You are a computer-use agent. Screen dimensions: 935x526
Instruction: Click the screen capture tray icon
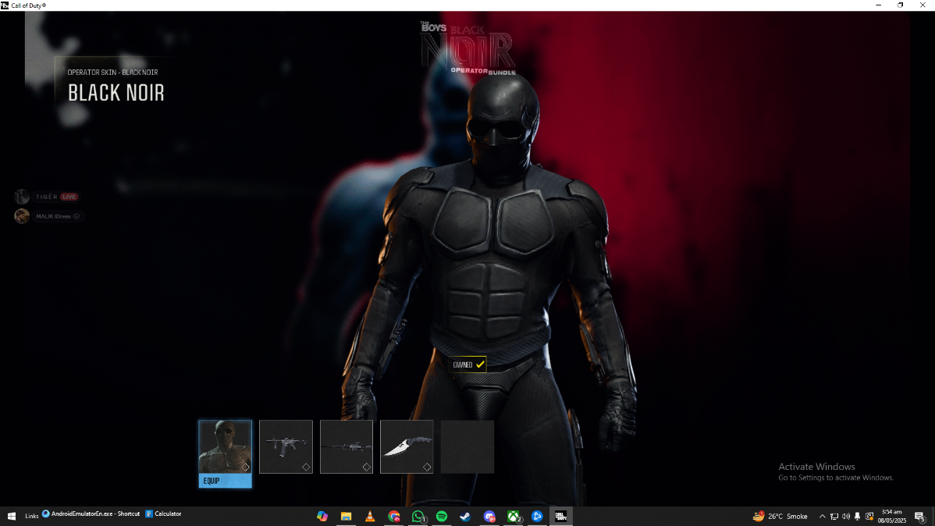[869, 517]
